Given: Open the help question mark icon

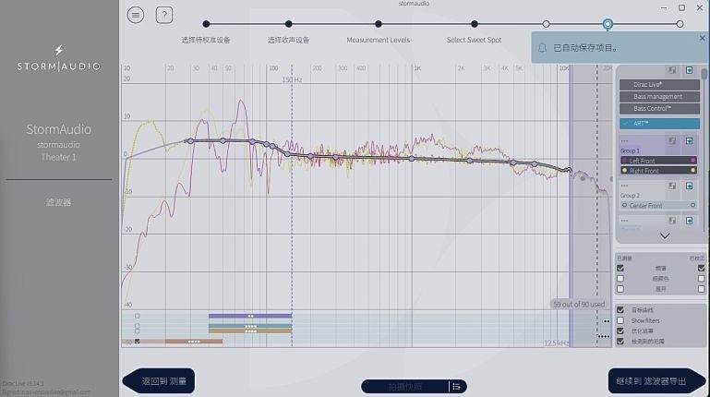Looking at the screenshot, I should (x=164, y=16).
